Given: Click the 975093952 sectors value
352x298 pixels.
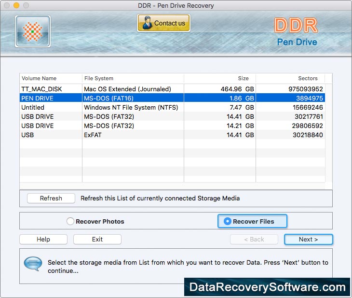Looking at the screenshot, I should (306, 89).
